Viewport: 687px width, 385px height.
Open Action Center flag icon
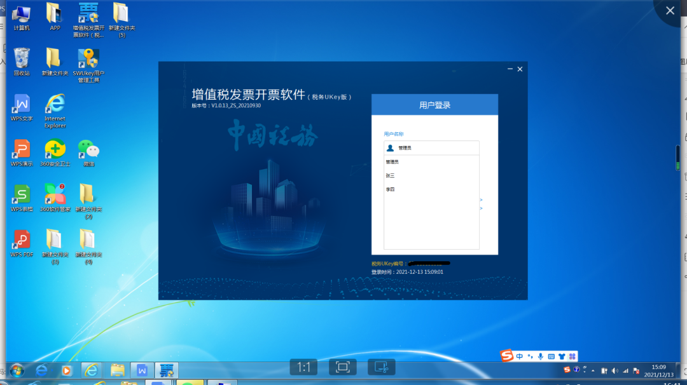click(x=637, y=370)
